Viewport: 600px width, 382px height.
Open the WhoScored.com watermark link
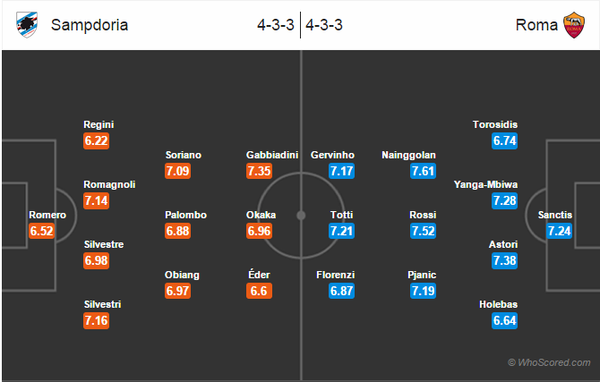[549, 362]
